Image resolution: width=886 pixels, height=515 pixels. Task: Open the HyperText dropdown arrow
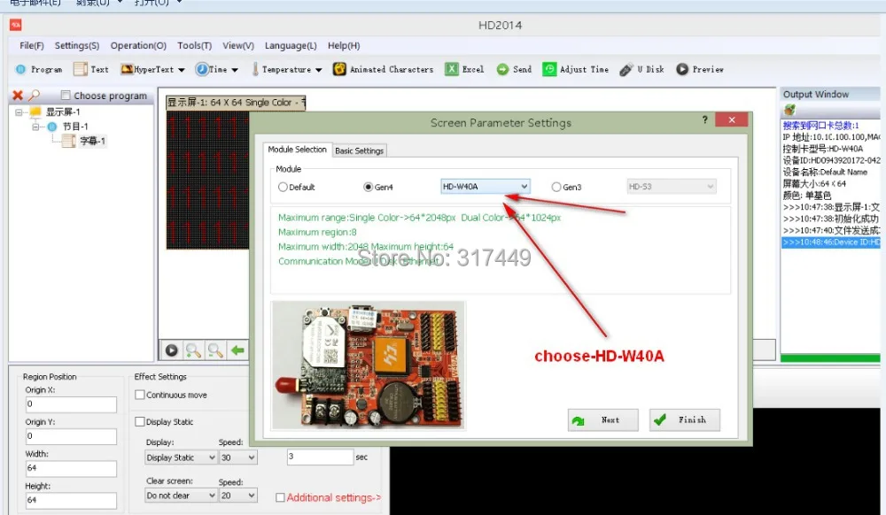click(x=182, y=70)
